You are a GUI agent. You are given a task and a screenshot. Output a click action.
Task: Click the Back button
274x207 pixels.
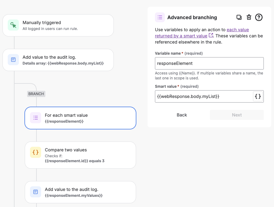coord(182,115)
